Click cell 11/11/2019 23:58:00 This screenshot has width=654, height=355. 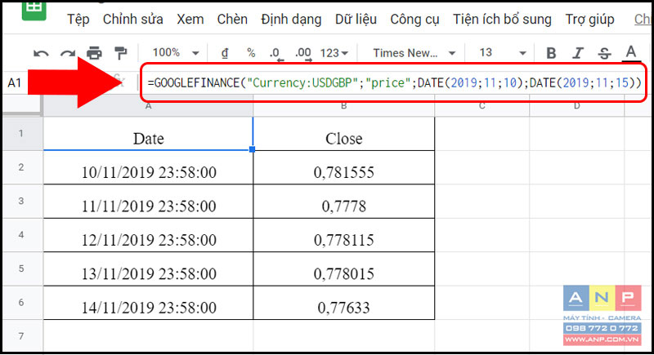point(148,201)
